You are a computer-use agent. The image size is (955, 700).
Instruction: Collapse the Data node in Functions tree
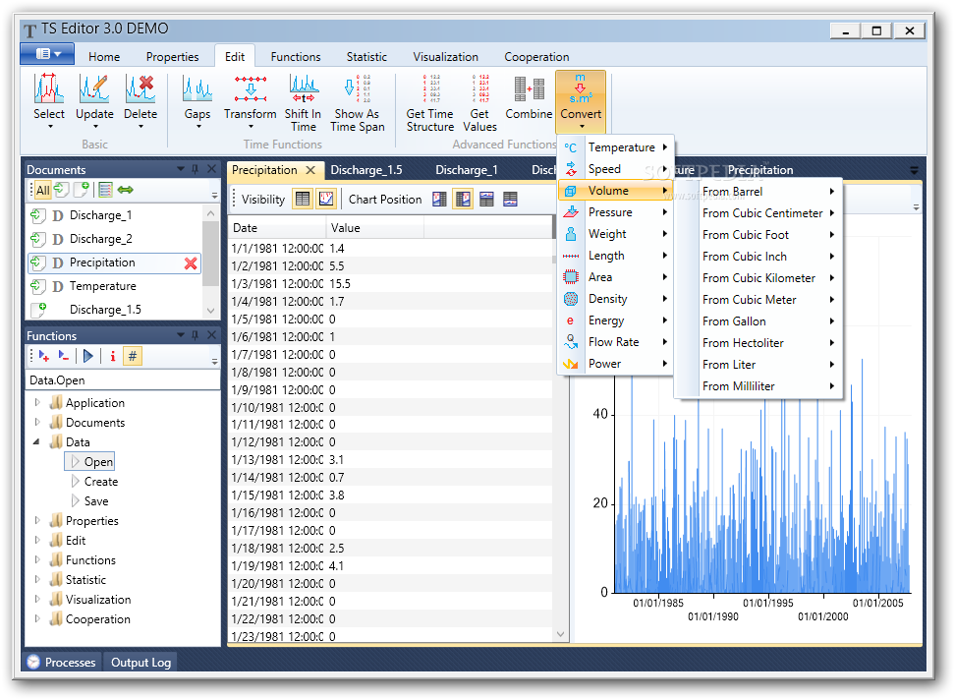(38, 442)
